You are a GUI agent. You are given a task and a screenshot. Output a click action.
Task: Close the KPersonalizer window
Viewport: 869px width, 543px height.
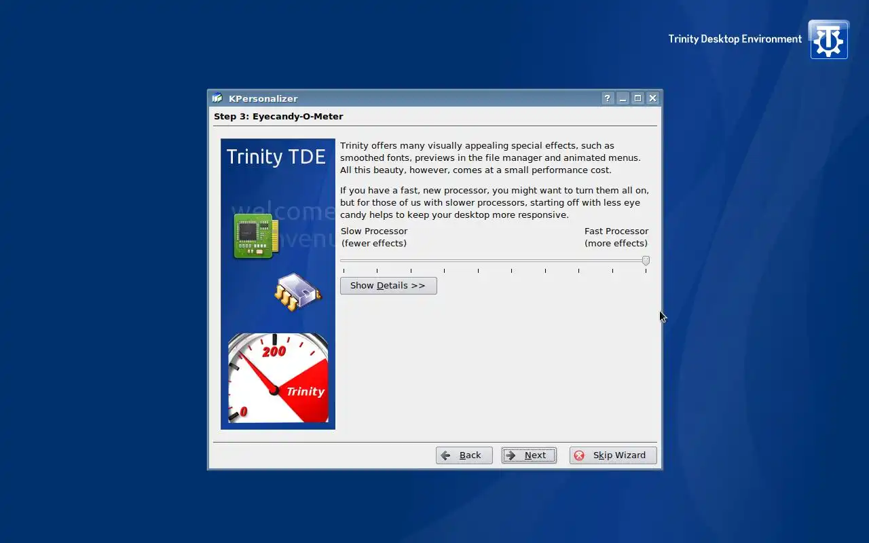[x=652, y=98]
